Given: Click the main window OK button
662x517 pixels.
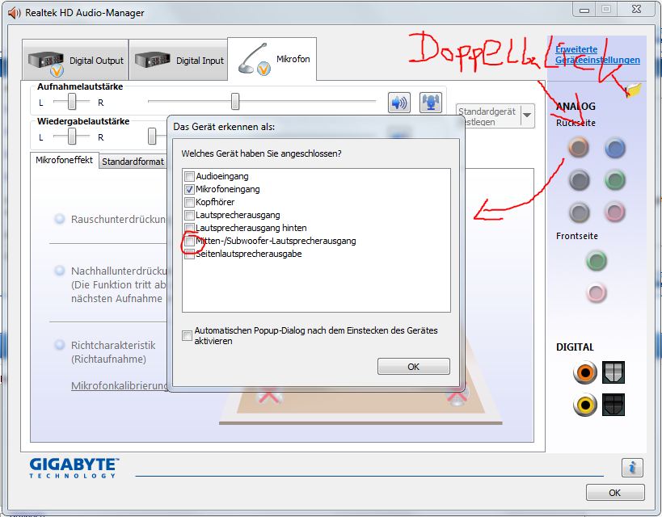Looking at the screenshot, I should (614, 493).
